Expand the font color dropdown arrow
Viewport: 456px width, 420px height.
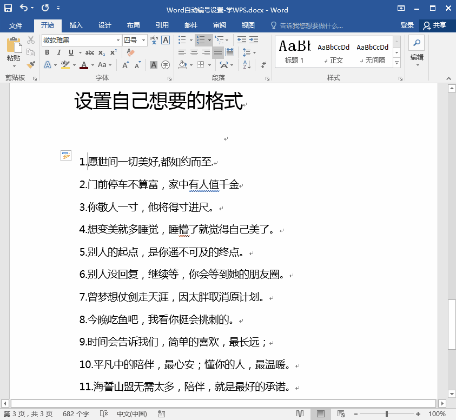pos(92,65)
